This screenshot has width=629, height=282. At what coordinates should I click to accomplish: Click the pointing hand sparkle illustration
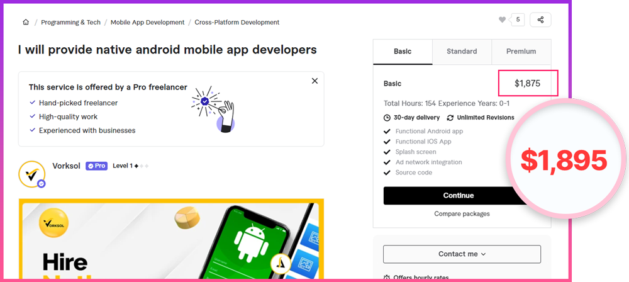point(214,108)
